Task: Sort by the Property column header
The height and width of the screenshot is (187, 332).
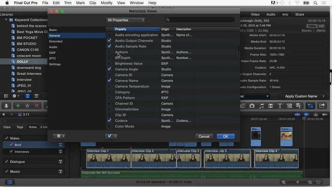Action: tap(136, 29)
